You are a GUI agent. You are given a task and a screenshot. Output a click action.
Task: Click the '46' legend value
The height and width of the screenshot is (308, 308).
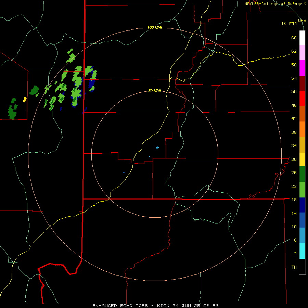pyautogui.click(x=294, y=105)
